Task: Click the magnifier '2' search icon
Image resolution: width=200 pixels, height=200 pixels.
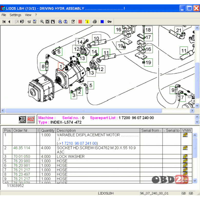Action: pos(66,22)
